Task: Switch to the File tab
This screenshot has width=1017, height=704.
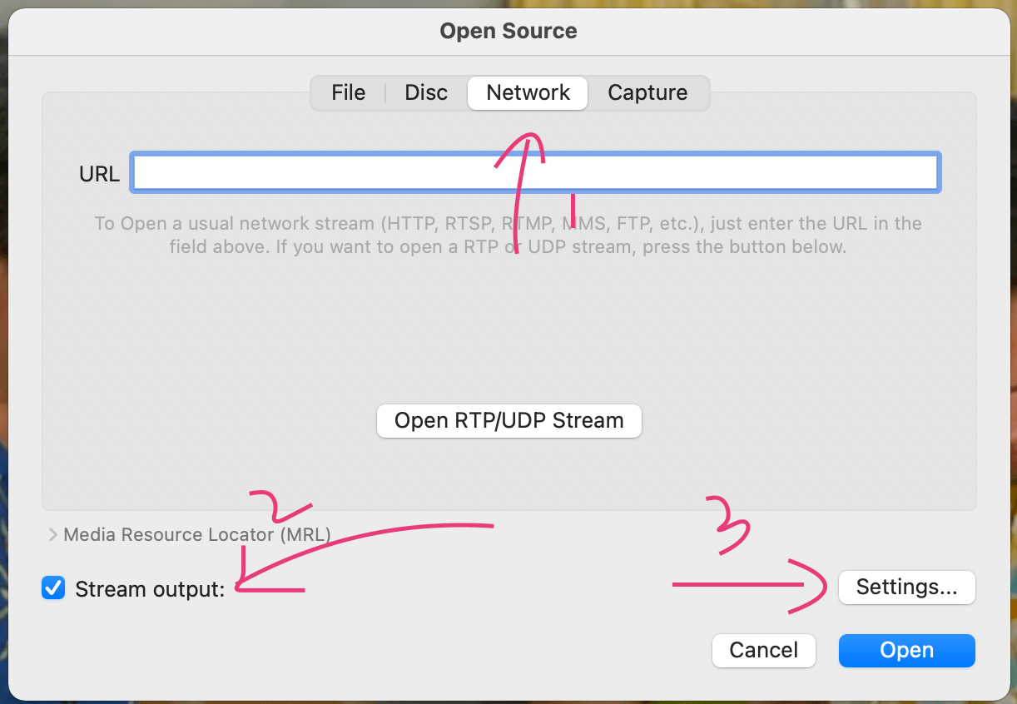Action: (348, 92)
